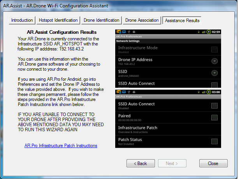Viewport: 239px width, 179px height.
Task: Click the Assistance Results tab
Action: [182, 20]
